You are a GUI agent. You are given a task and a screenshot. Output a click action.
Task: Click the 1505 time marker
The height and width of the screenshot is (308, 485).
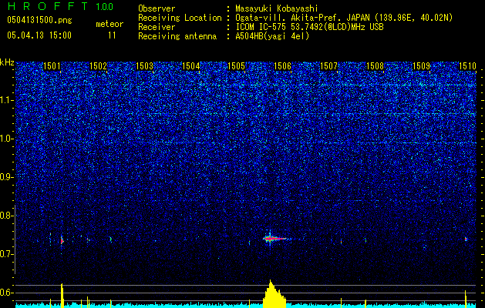(237, 65)
